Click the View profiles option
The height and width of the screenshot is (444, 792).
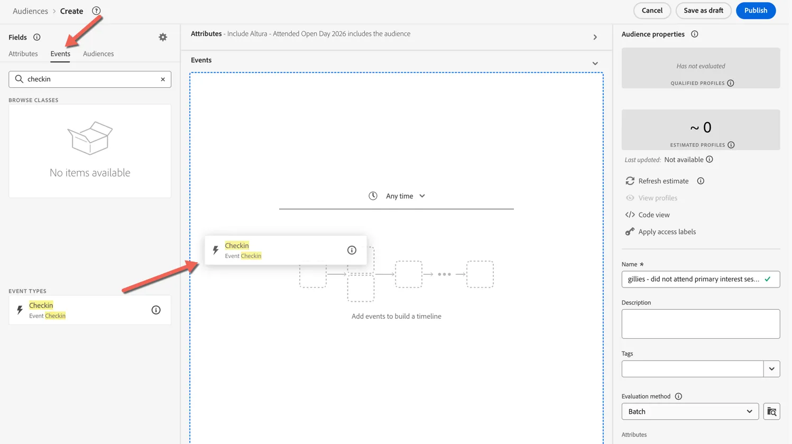pos(651,198)
